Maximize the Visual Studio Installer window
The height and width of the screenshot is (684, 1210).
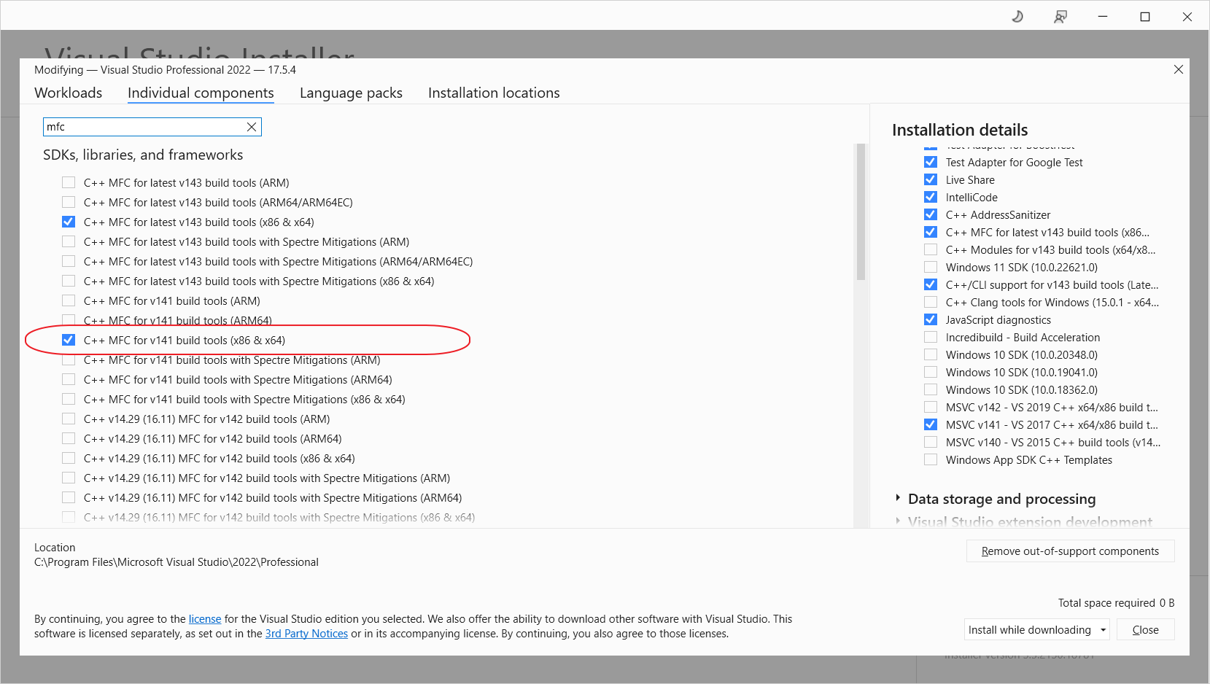(1145, 17)
